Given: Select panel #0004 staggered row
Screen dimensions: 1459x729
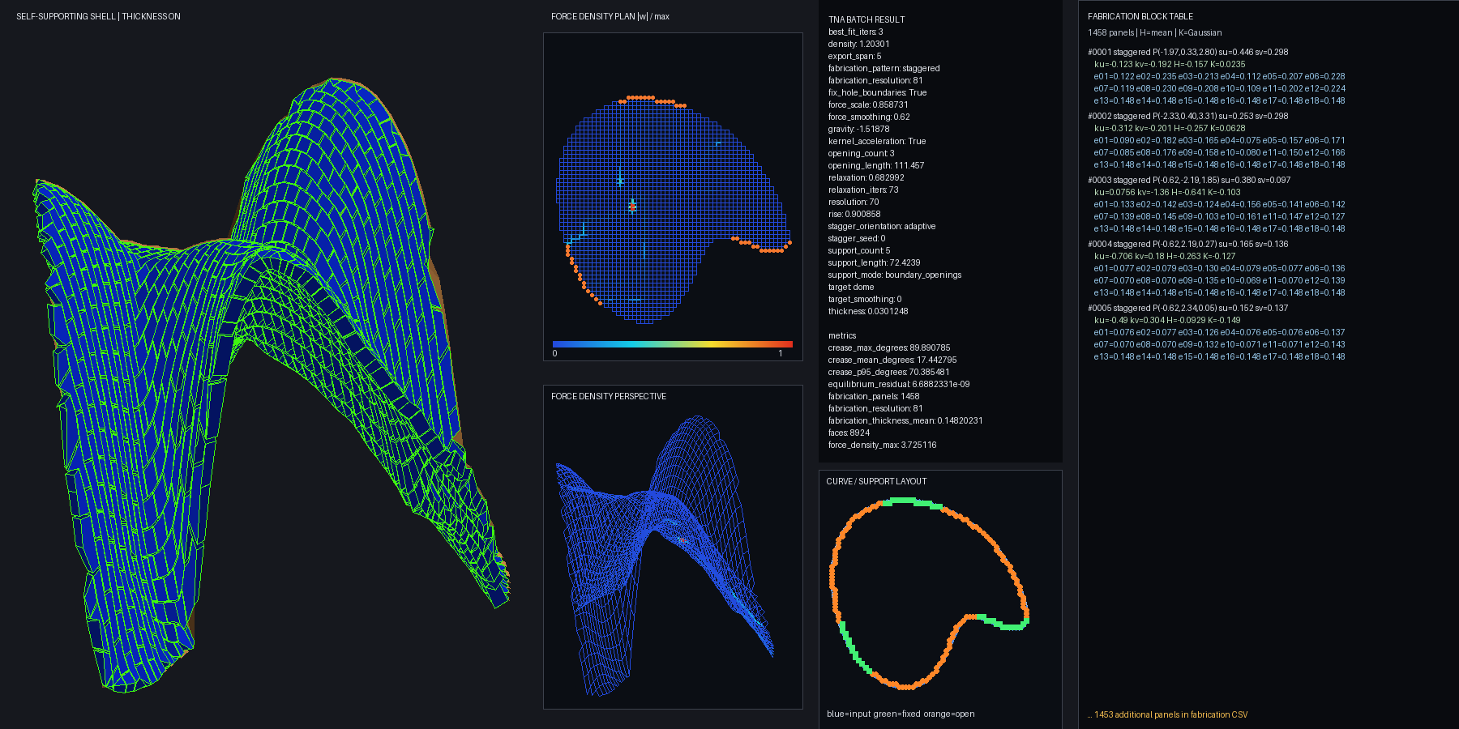Looking at the screenshot, I should point(1187,244).
